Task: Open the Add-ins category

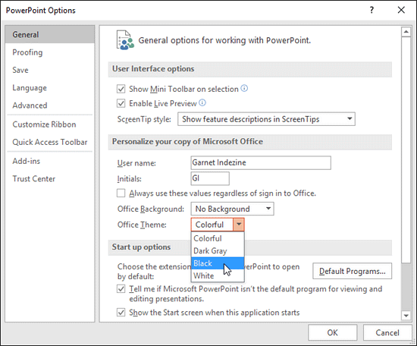Action: click(x=50, y=161)
